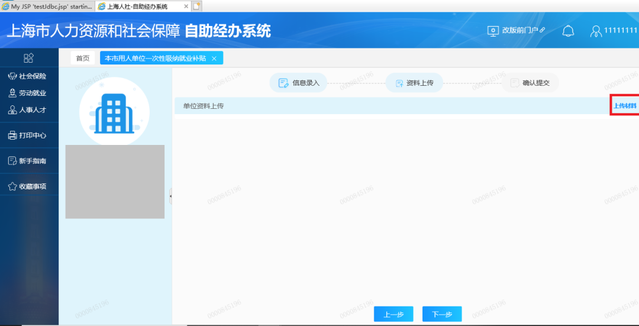Click the notification bell icon

(568, 31)
